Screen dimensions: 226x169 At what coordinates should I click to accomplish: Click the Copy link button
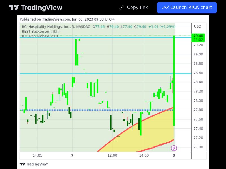click(134, 8)
